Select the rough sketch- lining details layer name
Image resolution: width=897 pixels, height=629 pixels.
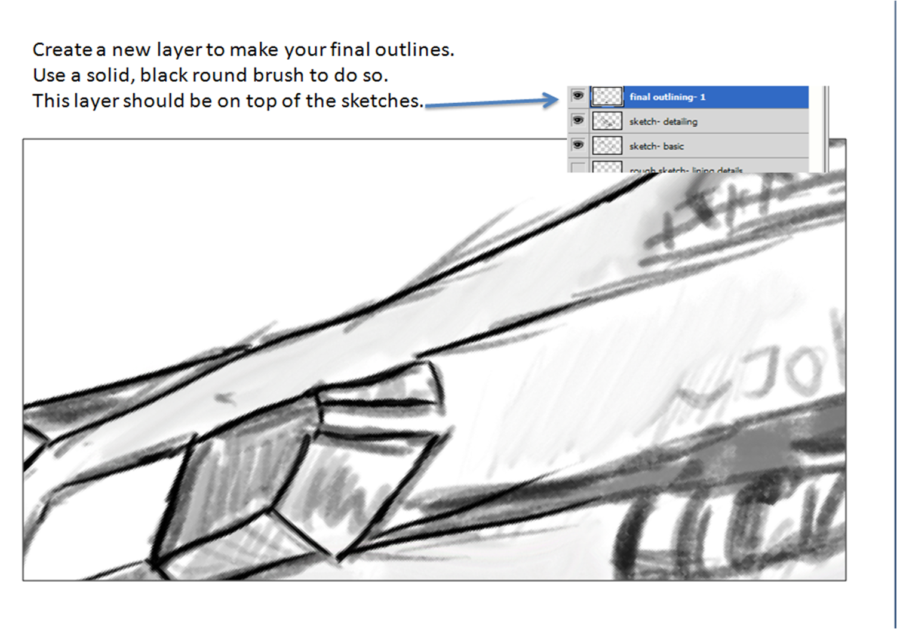[686, 170]
